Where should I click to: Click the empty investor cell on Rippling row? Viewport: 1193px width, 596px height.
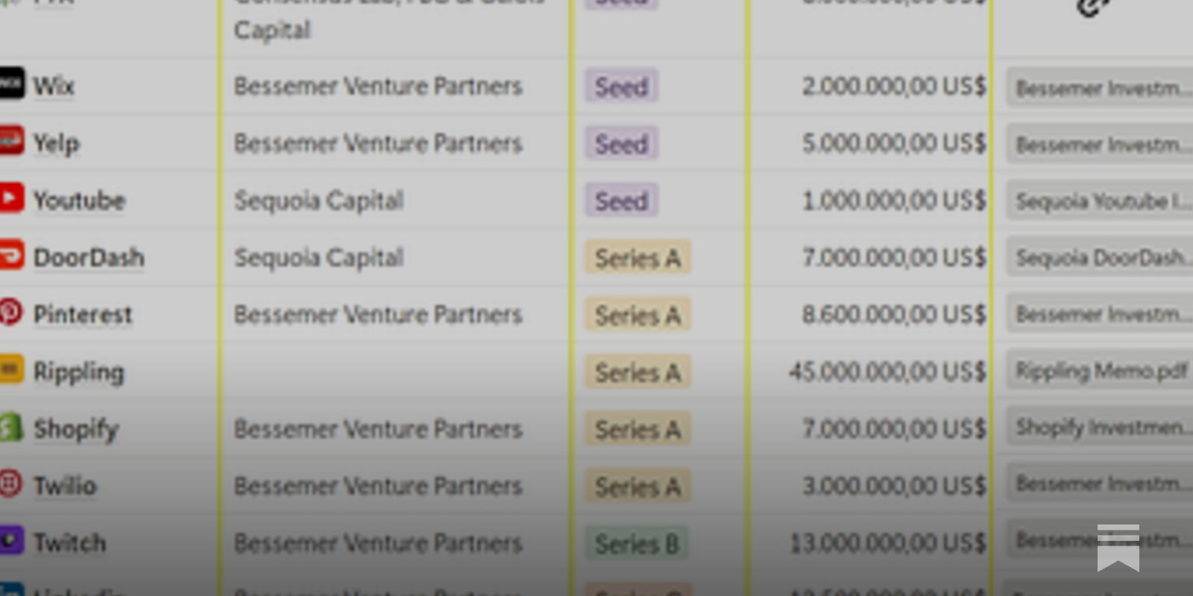395,371
